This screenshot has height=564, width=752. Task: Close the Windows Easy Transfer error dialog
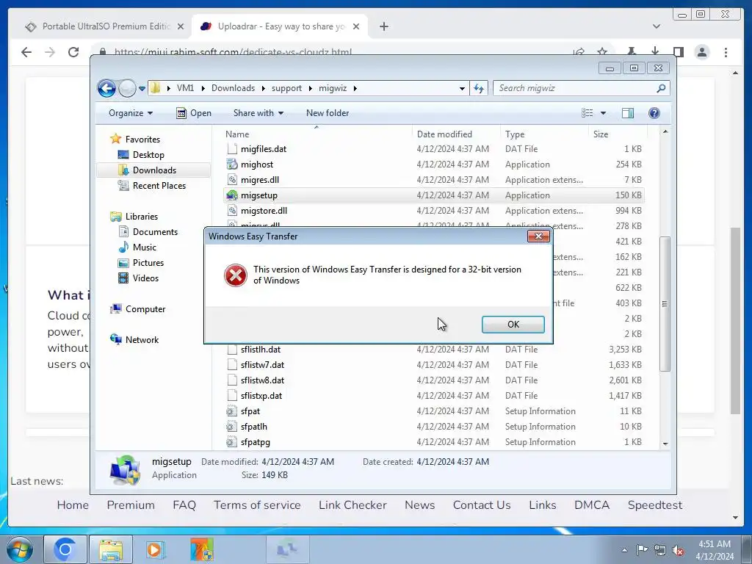(538, 236)
